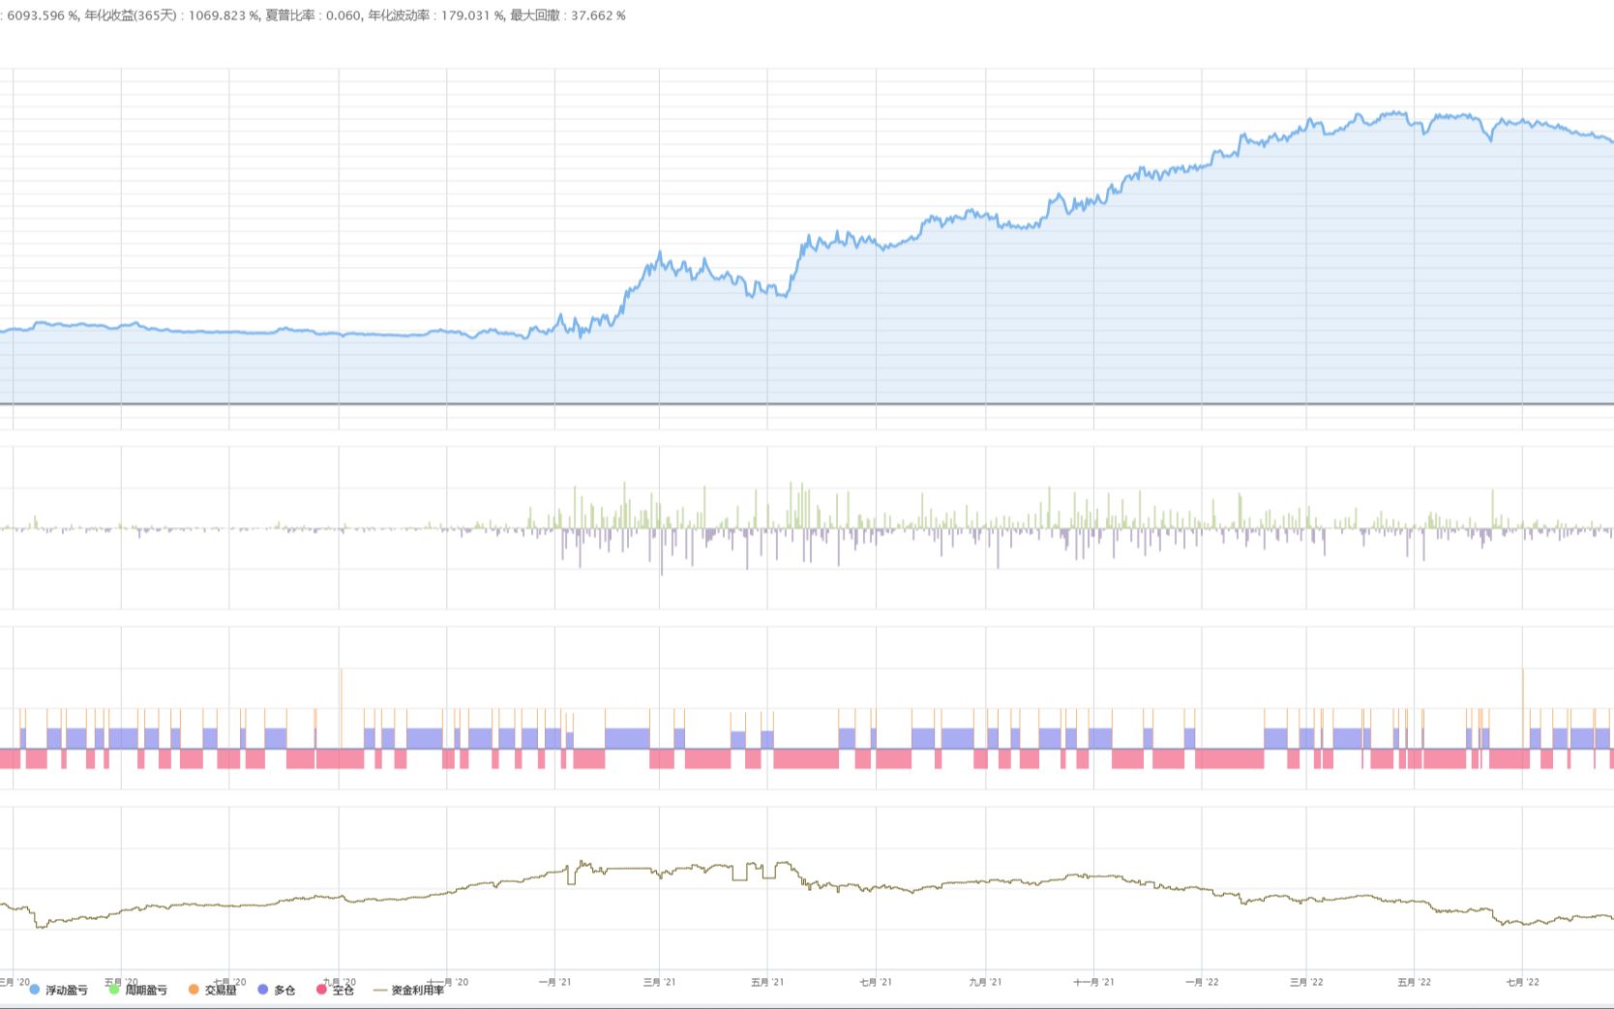Hide the 交易量 series via legend

[x=212, y=990]
